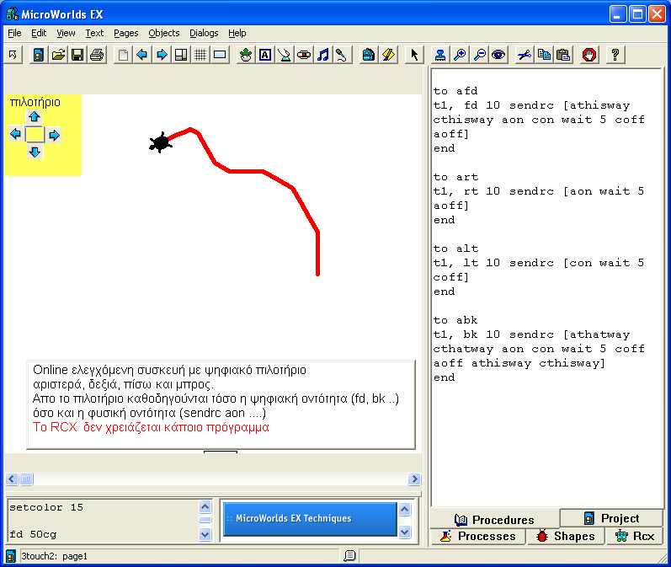This screenshot has width=671, height=567.
Task: Go to next page with right arrow toolbar icon
Action: click(x=162, y=55)
